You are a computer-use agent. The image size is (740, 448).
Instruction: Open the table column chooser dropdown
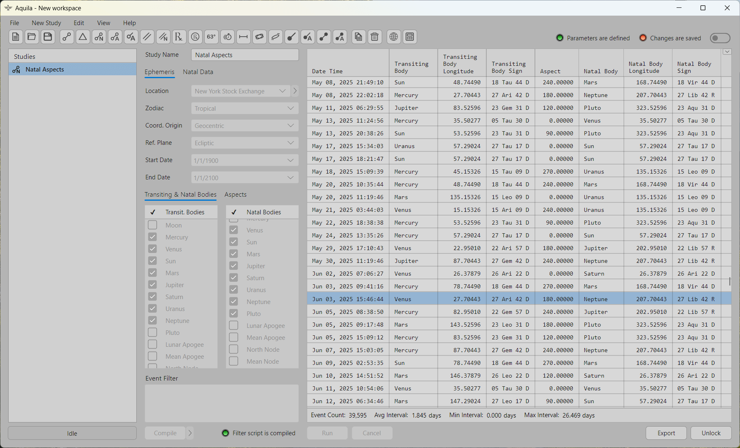click(x=727, y=52)
